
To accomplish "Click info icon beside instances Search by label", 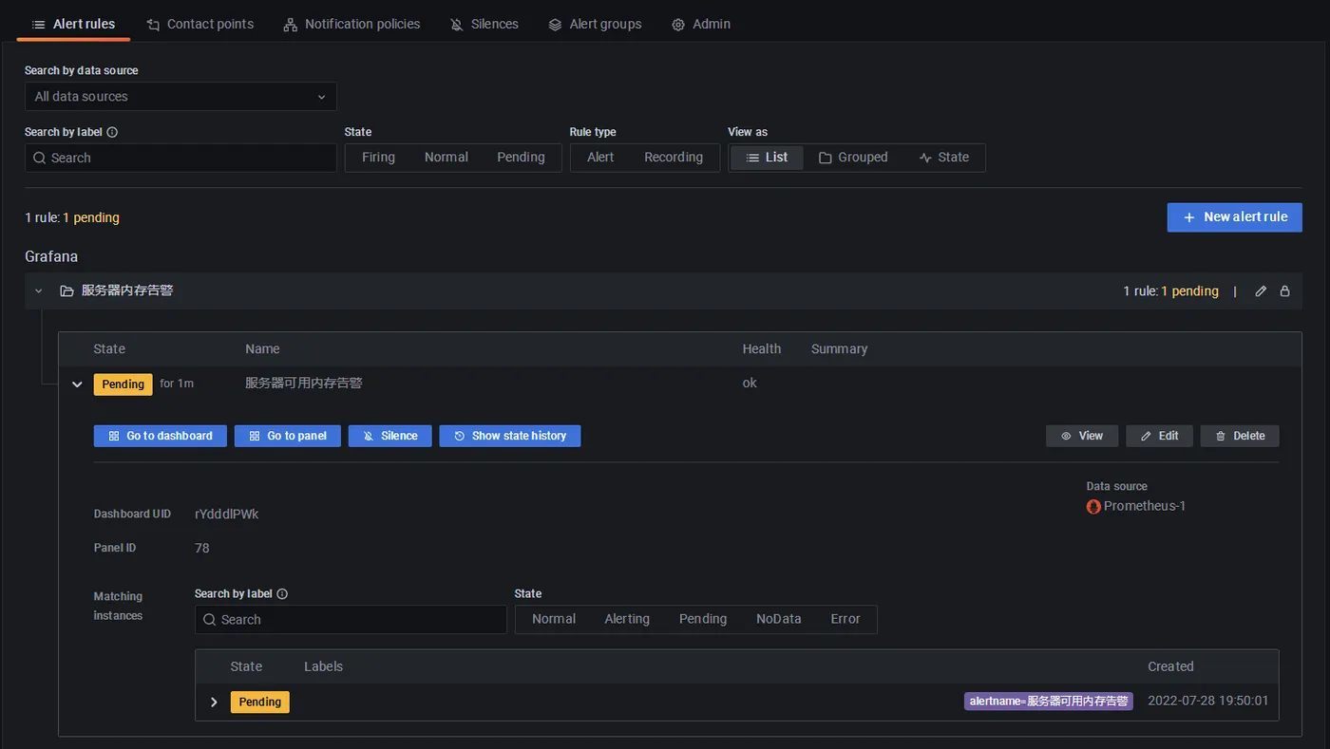I will coord(282,593).
